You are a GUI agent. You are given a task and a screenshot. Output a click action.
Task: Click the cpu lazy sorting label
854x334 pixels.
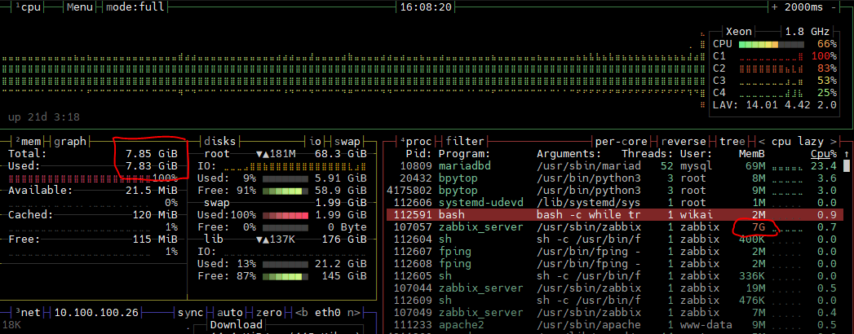pos(798,142)
